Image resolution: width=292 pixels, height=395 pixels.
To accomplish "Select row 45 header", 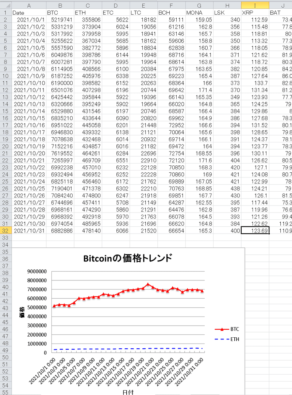I will [x=6, y=322].
